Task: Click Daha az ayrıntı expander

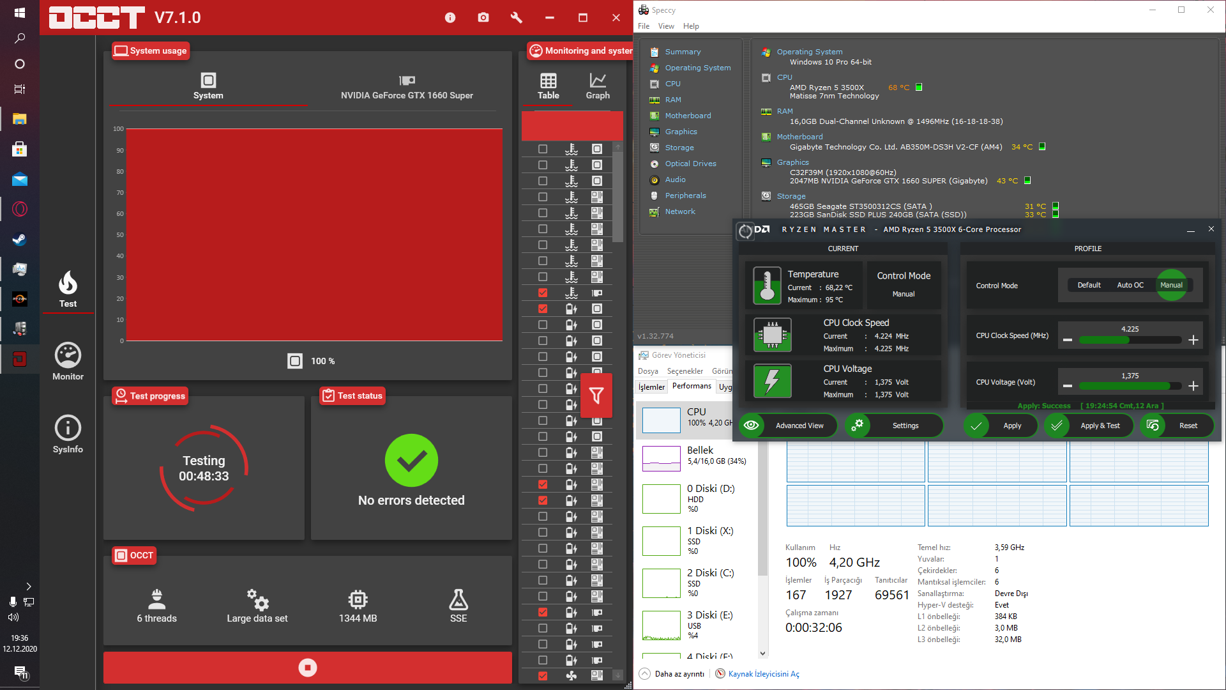Action: (x=672, y=674)
